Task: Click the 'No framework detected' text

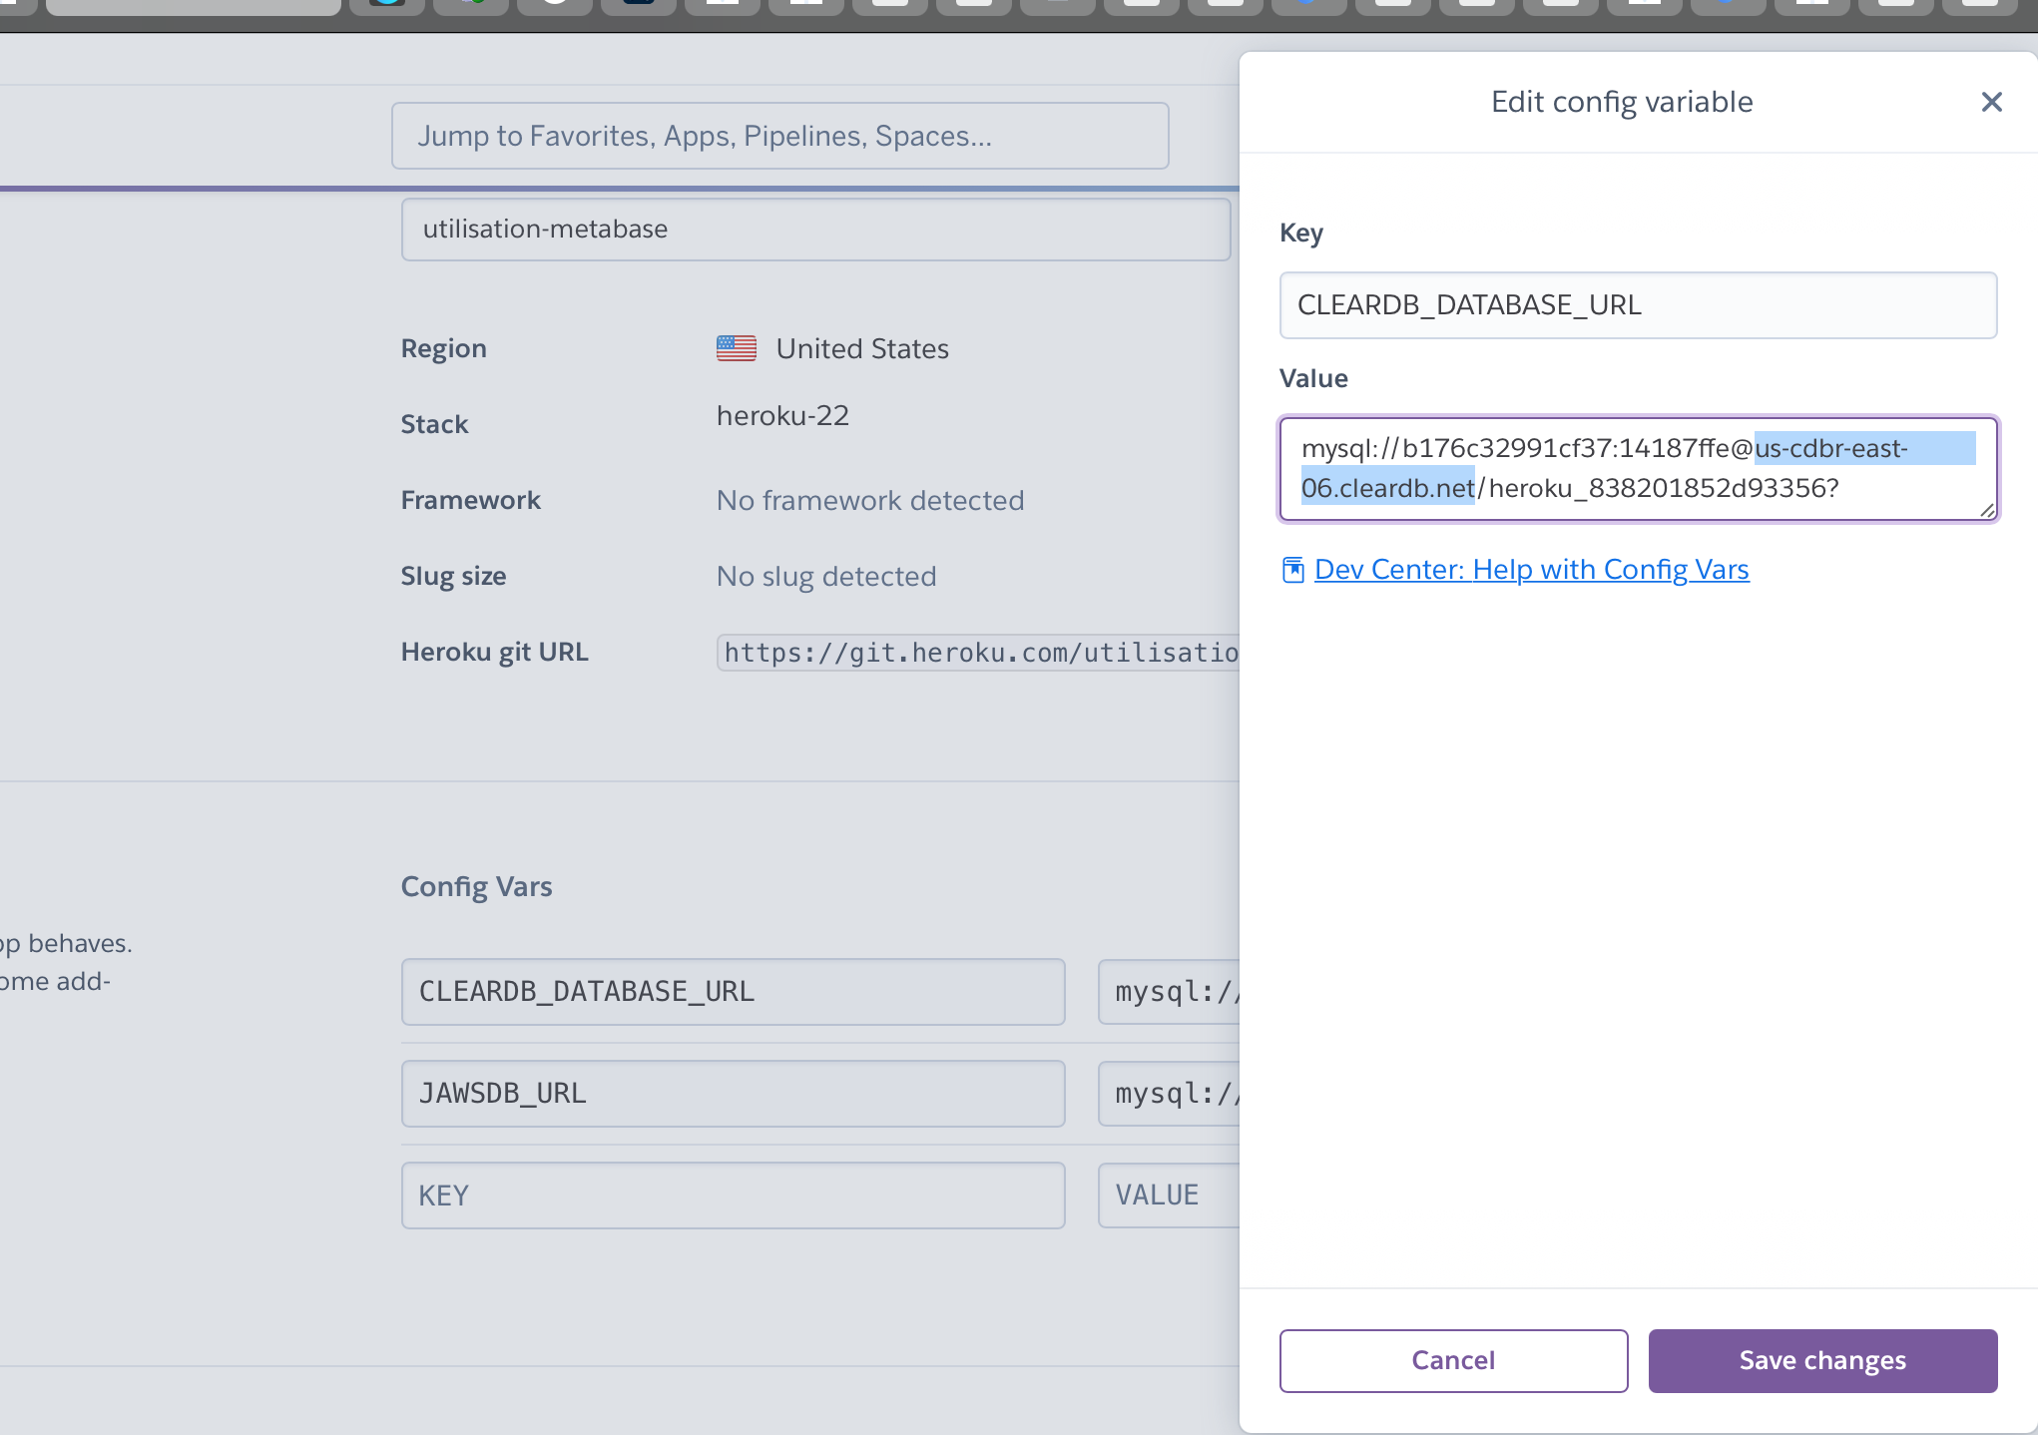Action: [x=870, y=500]
